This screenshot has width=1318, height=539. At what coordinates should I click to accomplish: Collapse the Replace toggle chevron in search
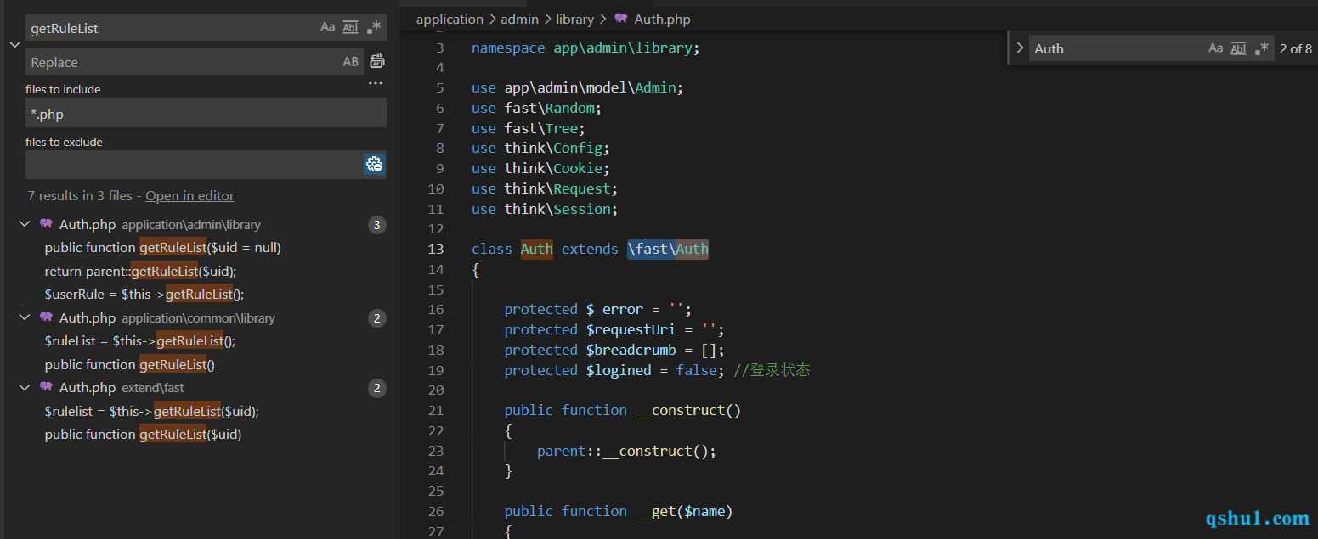[14, 44]
